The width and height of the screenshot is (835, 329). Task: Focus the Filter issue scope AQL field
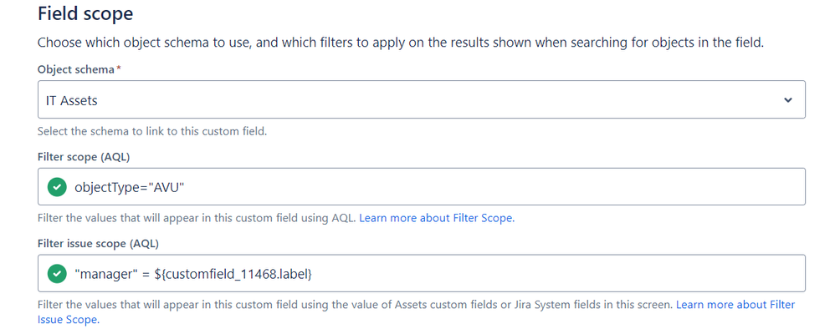(421, 273)
